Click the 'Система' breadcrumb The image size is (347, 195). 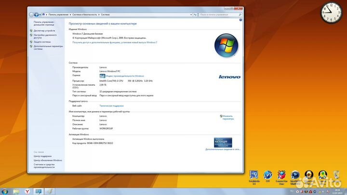105,14
